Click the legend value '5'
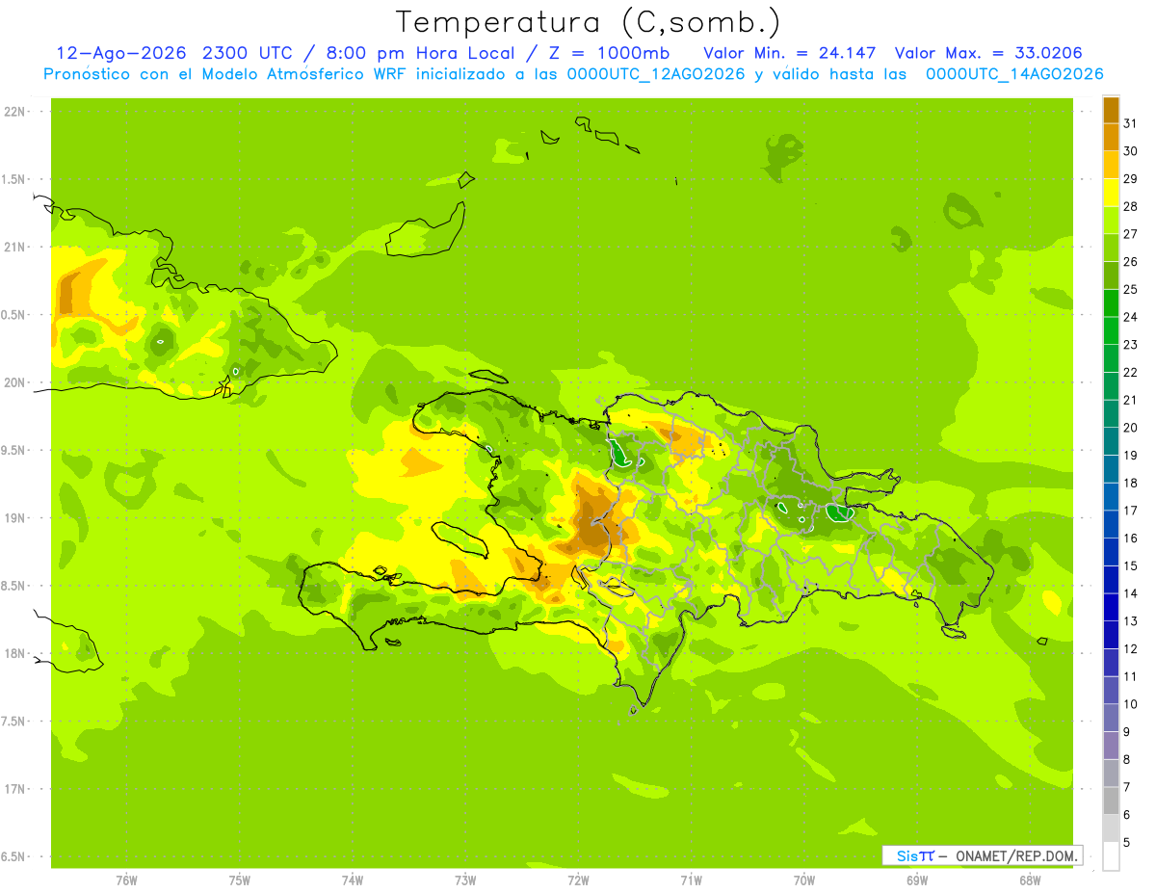The width and height of the screenshot is (1156, 893). click(x=1127, y=843)
